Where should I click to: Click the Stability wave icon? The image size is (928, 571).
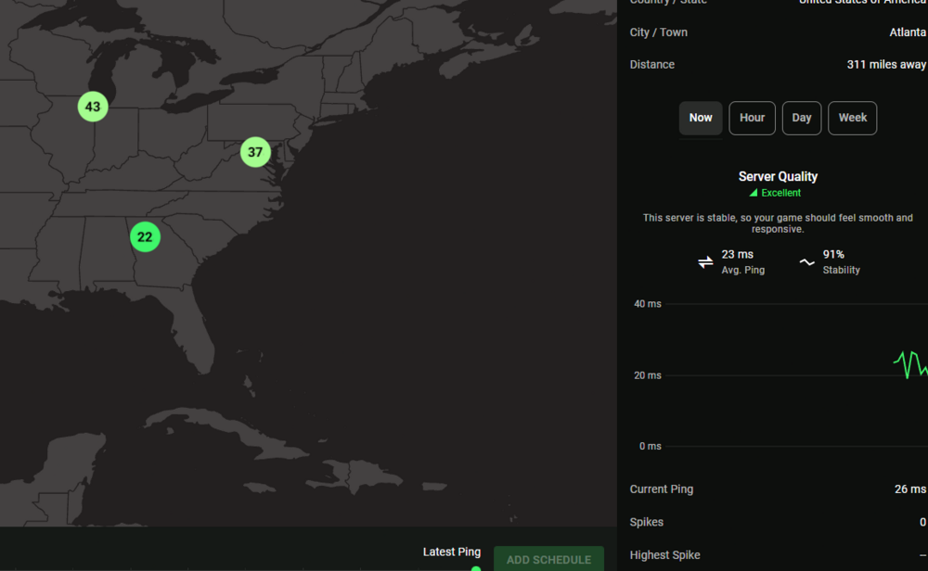806,262
